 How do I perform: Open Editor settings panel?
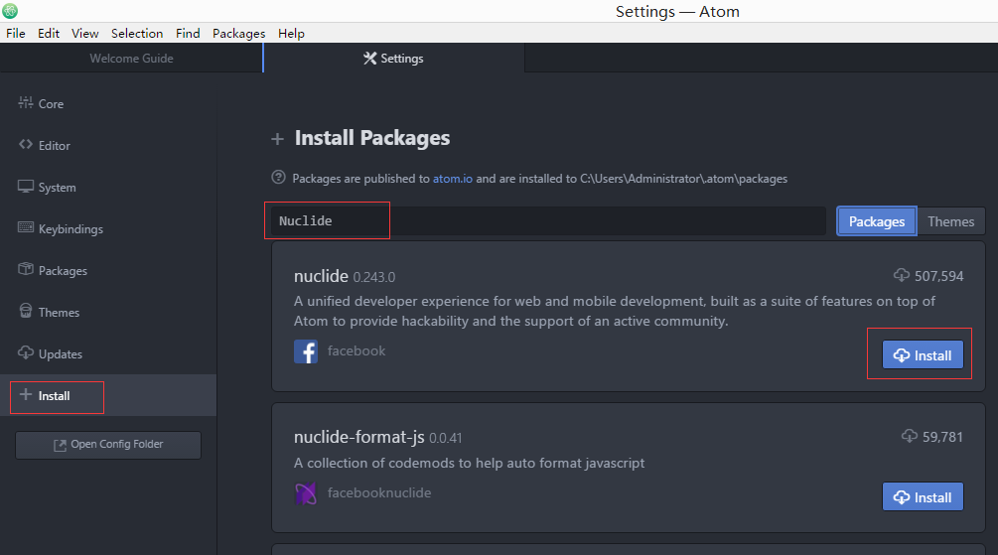(108, 145)
